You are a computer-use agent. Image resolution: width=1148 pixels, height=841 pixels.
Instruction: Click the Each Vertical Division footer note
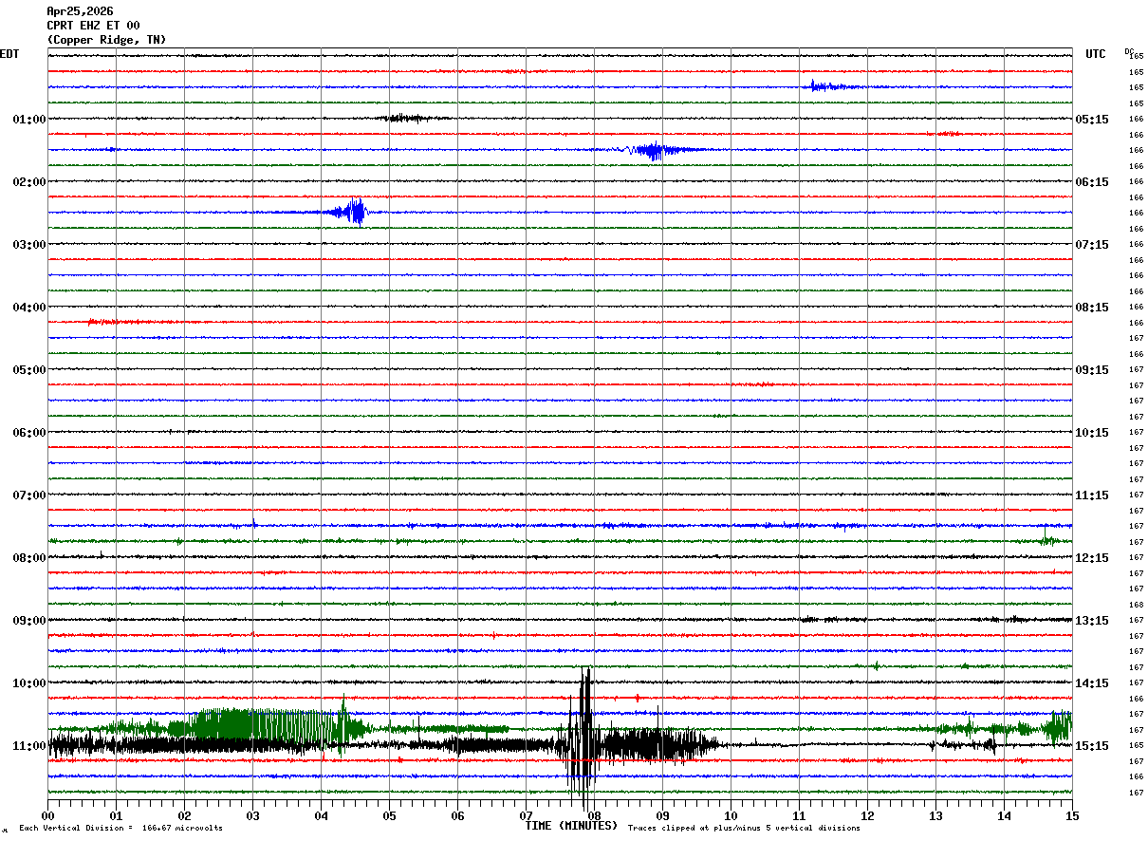(120, 829)
